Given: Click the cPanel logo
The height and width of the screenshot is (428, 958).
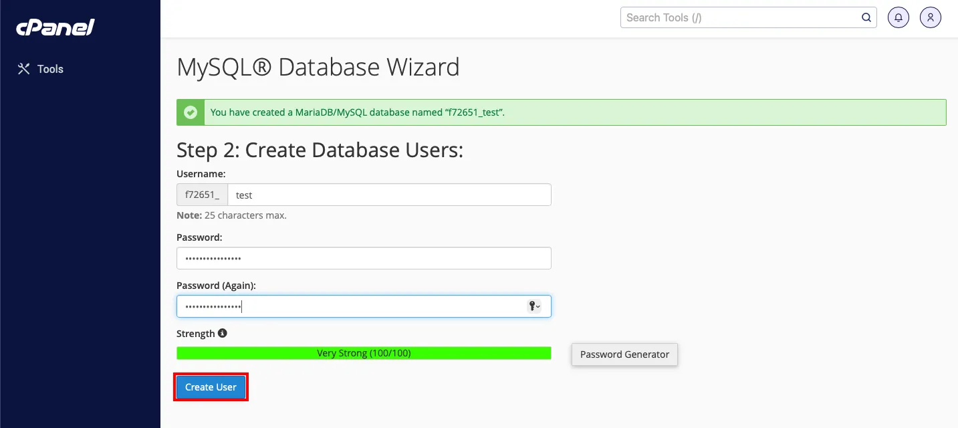Looking at the screenshot, I should 55,27.
